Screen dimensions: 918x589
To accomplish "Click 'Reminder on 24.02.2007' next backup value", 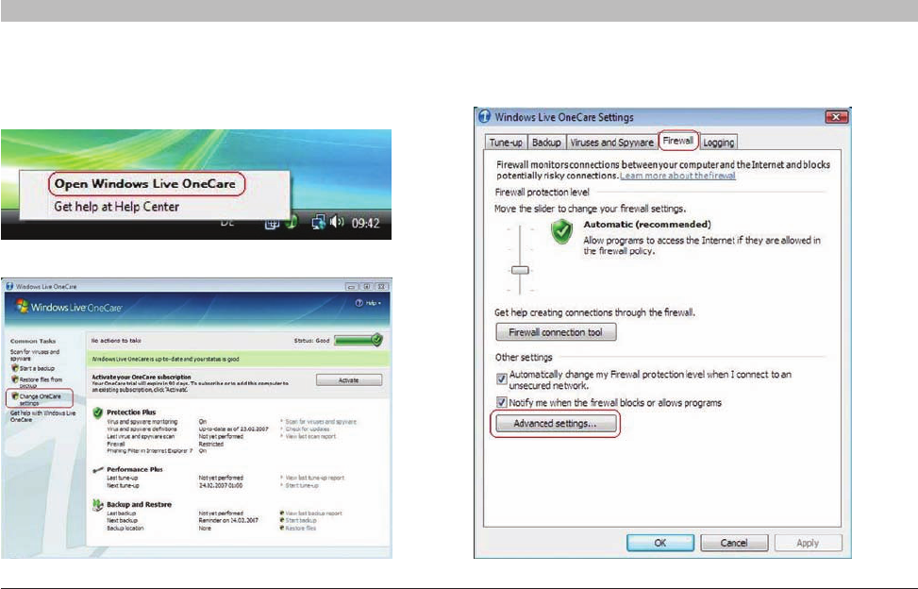I will (227, 520).
